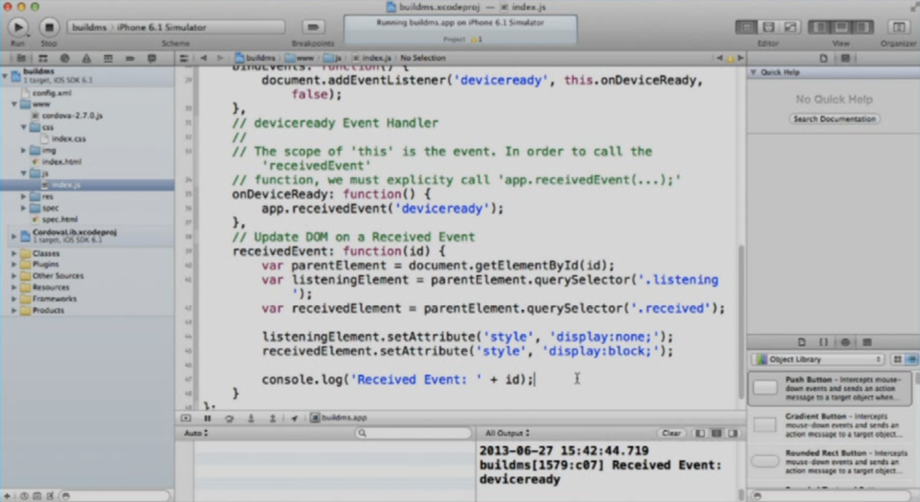Image resolution: width=920 pixels, height=502 pixels.
Task: Jump to next issue arrow
Action: pyautogui.click(x=740, y=58)
